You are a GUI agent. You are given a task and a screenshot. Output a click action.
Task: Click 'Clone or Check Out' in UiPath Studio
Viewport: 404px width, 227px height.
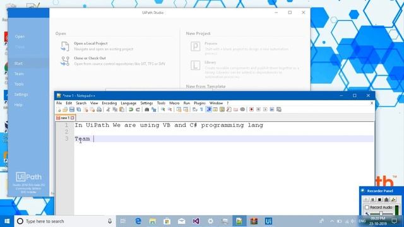pyautogui.click(x=90, y=58)
